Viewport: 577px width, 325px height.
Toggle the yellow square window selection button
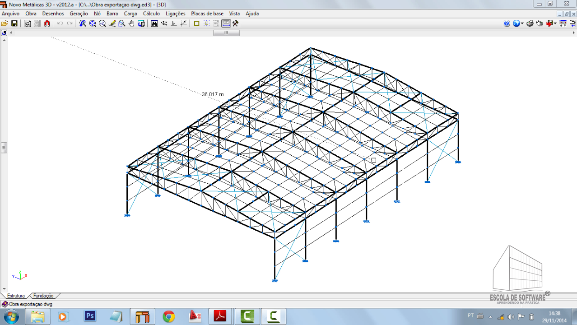pyautogui.click(x=196, y=23)
